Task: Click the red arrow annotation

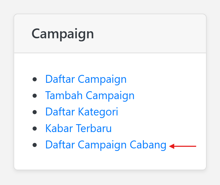Action: 183,146
